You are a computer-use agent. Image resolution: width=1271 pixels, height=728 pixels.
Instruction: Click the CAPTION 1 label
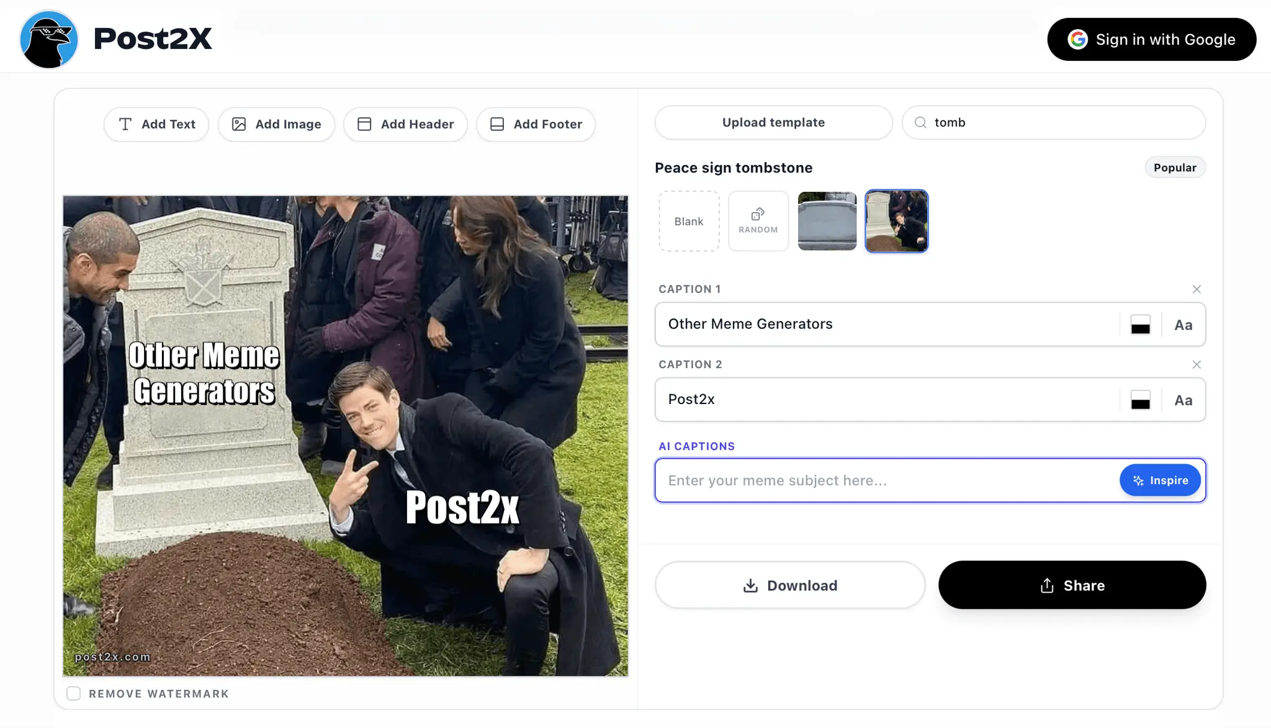click(689, 289)
